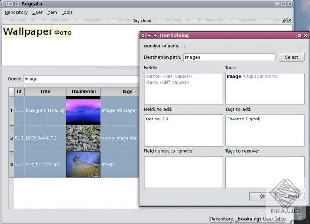The width and height of the screenshot is (310, 224).
Task: Edit the Destination path field
Action: point(229,57)
